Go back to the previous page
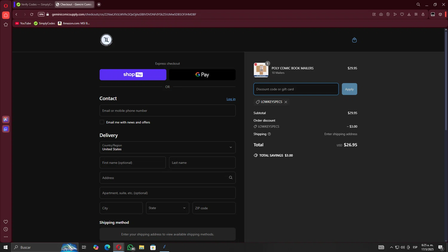448x252 pixels. 16,14
